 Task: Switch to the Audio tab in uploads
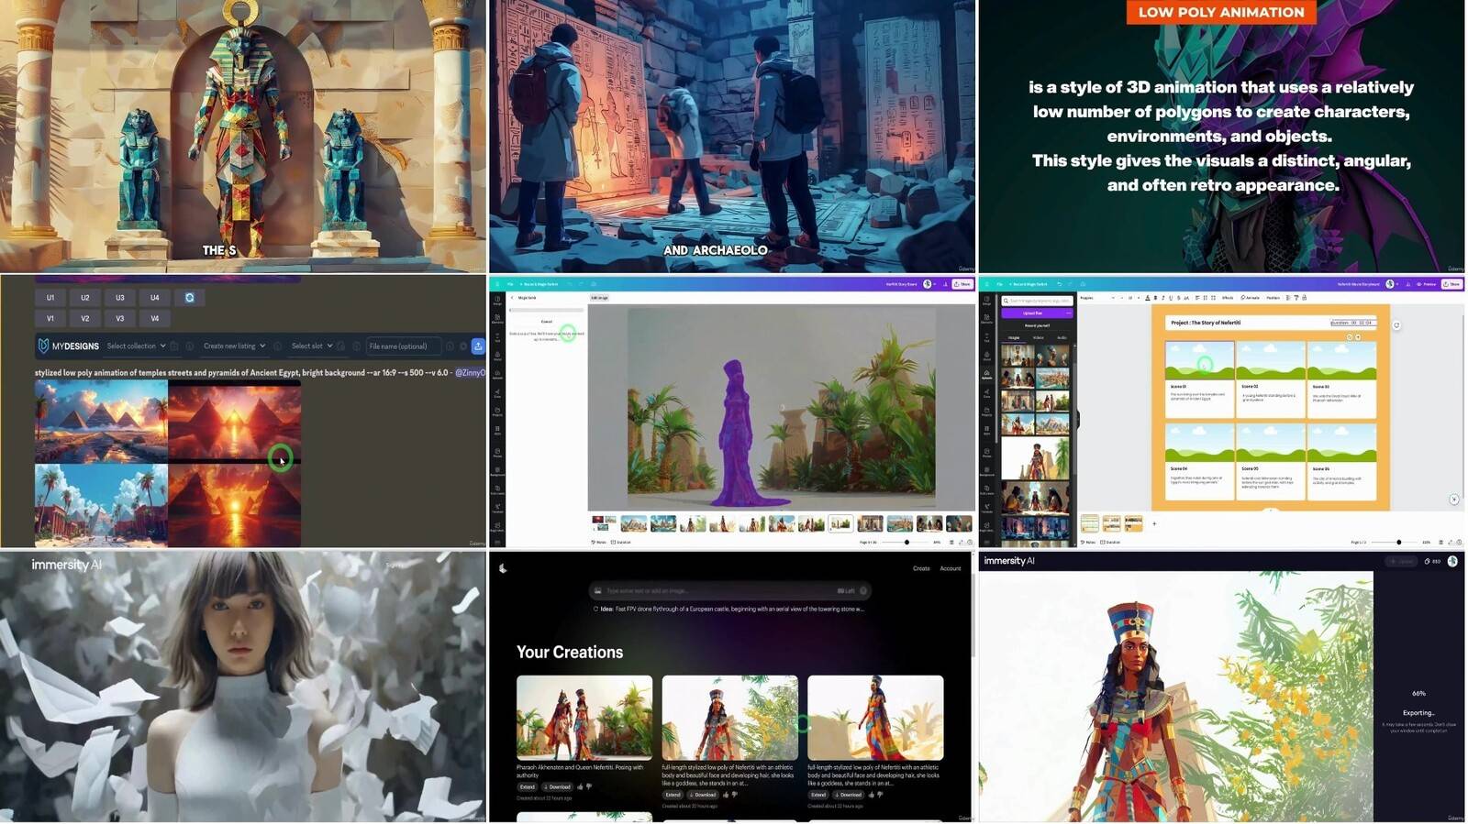1062,337
